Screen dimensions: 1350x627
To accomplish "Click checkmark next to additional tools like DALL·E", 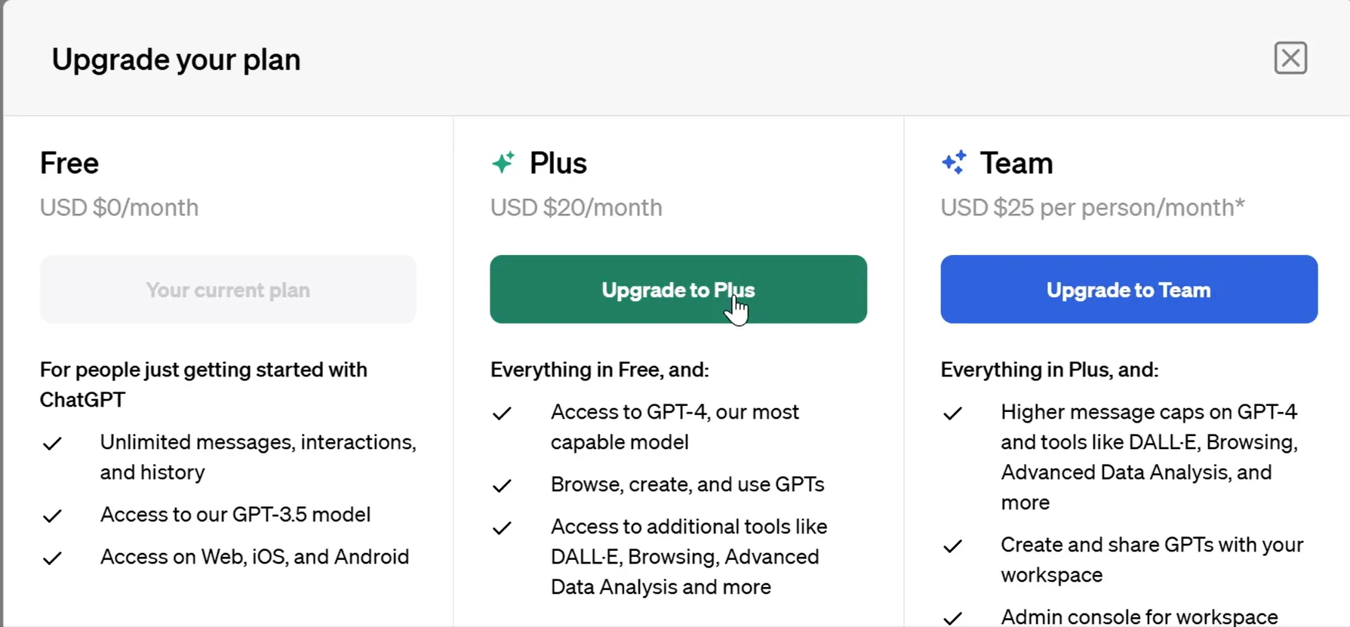I will [502, 528].
